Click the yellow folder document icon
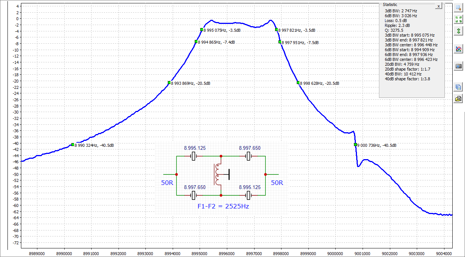The width and height of the screenshot is (465, 257). tap(458, 99)
